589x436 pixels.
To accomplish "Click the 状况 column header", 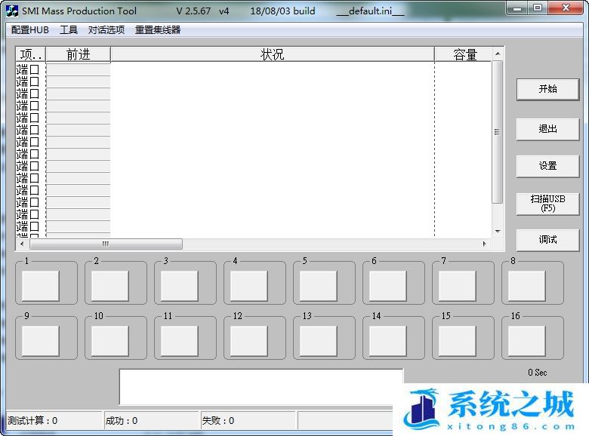I will (x=273, y=54).
